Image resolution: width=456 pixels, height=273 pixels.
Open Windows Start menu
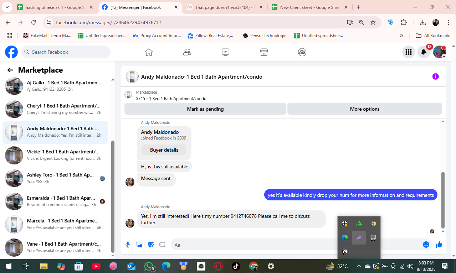(8, 266)
